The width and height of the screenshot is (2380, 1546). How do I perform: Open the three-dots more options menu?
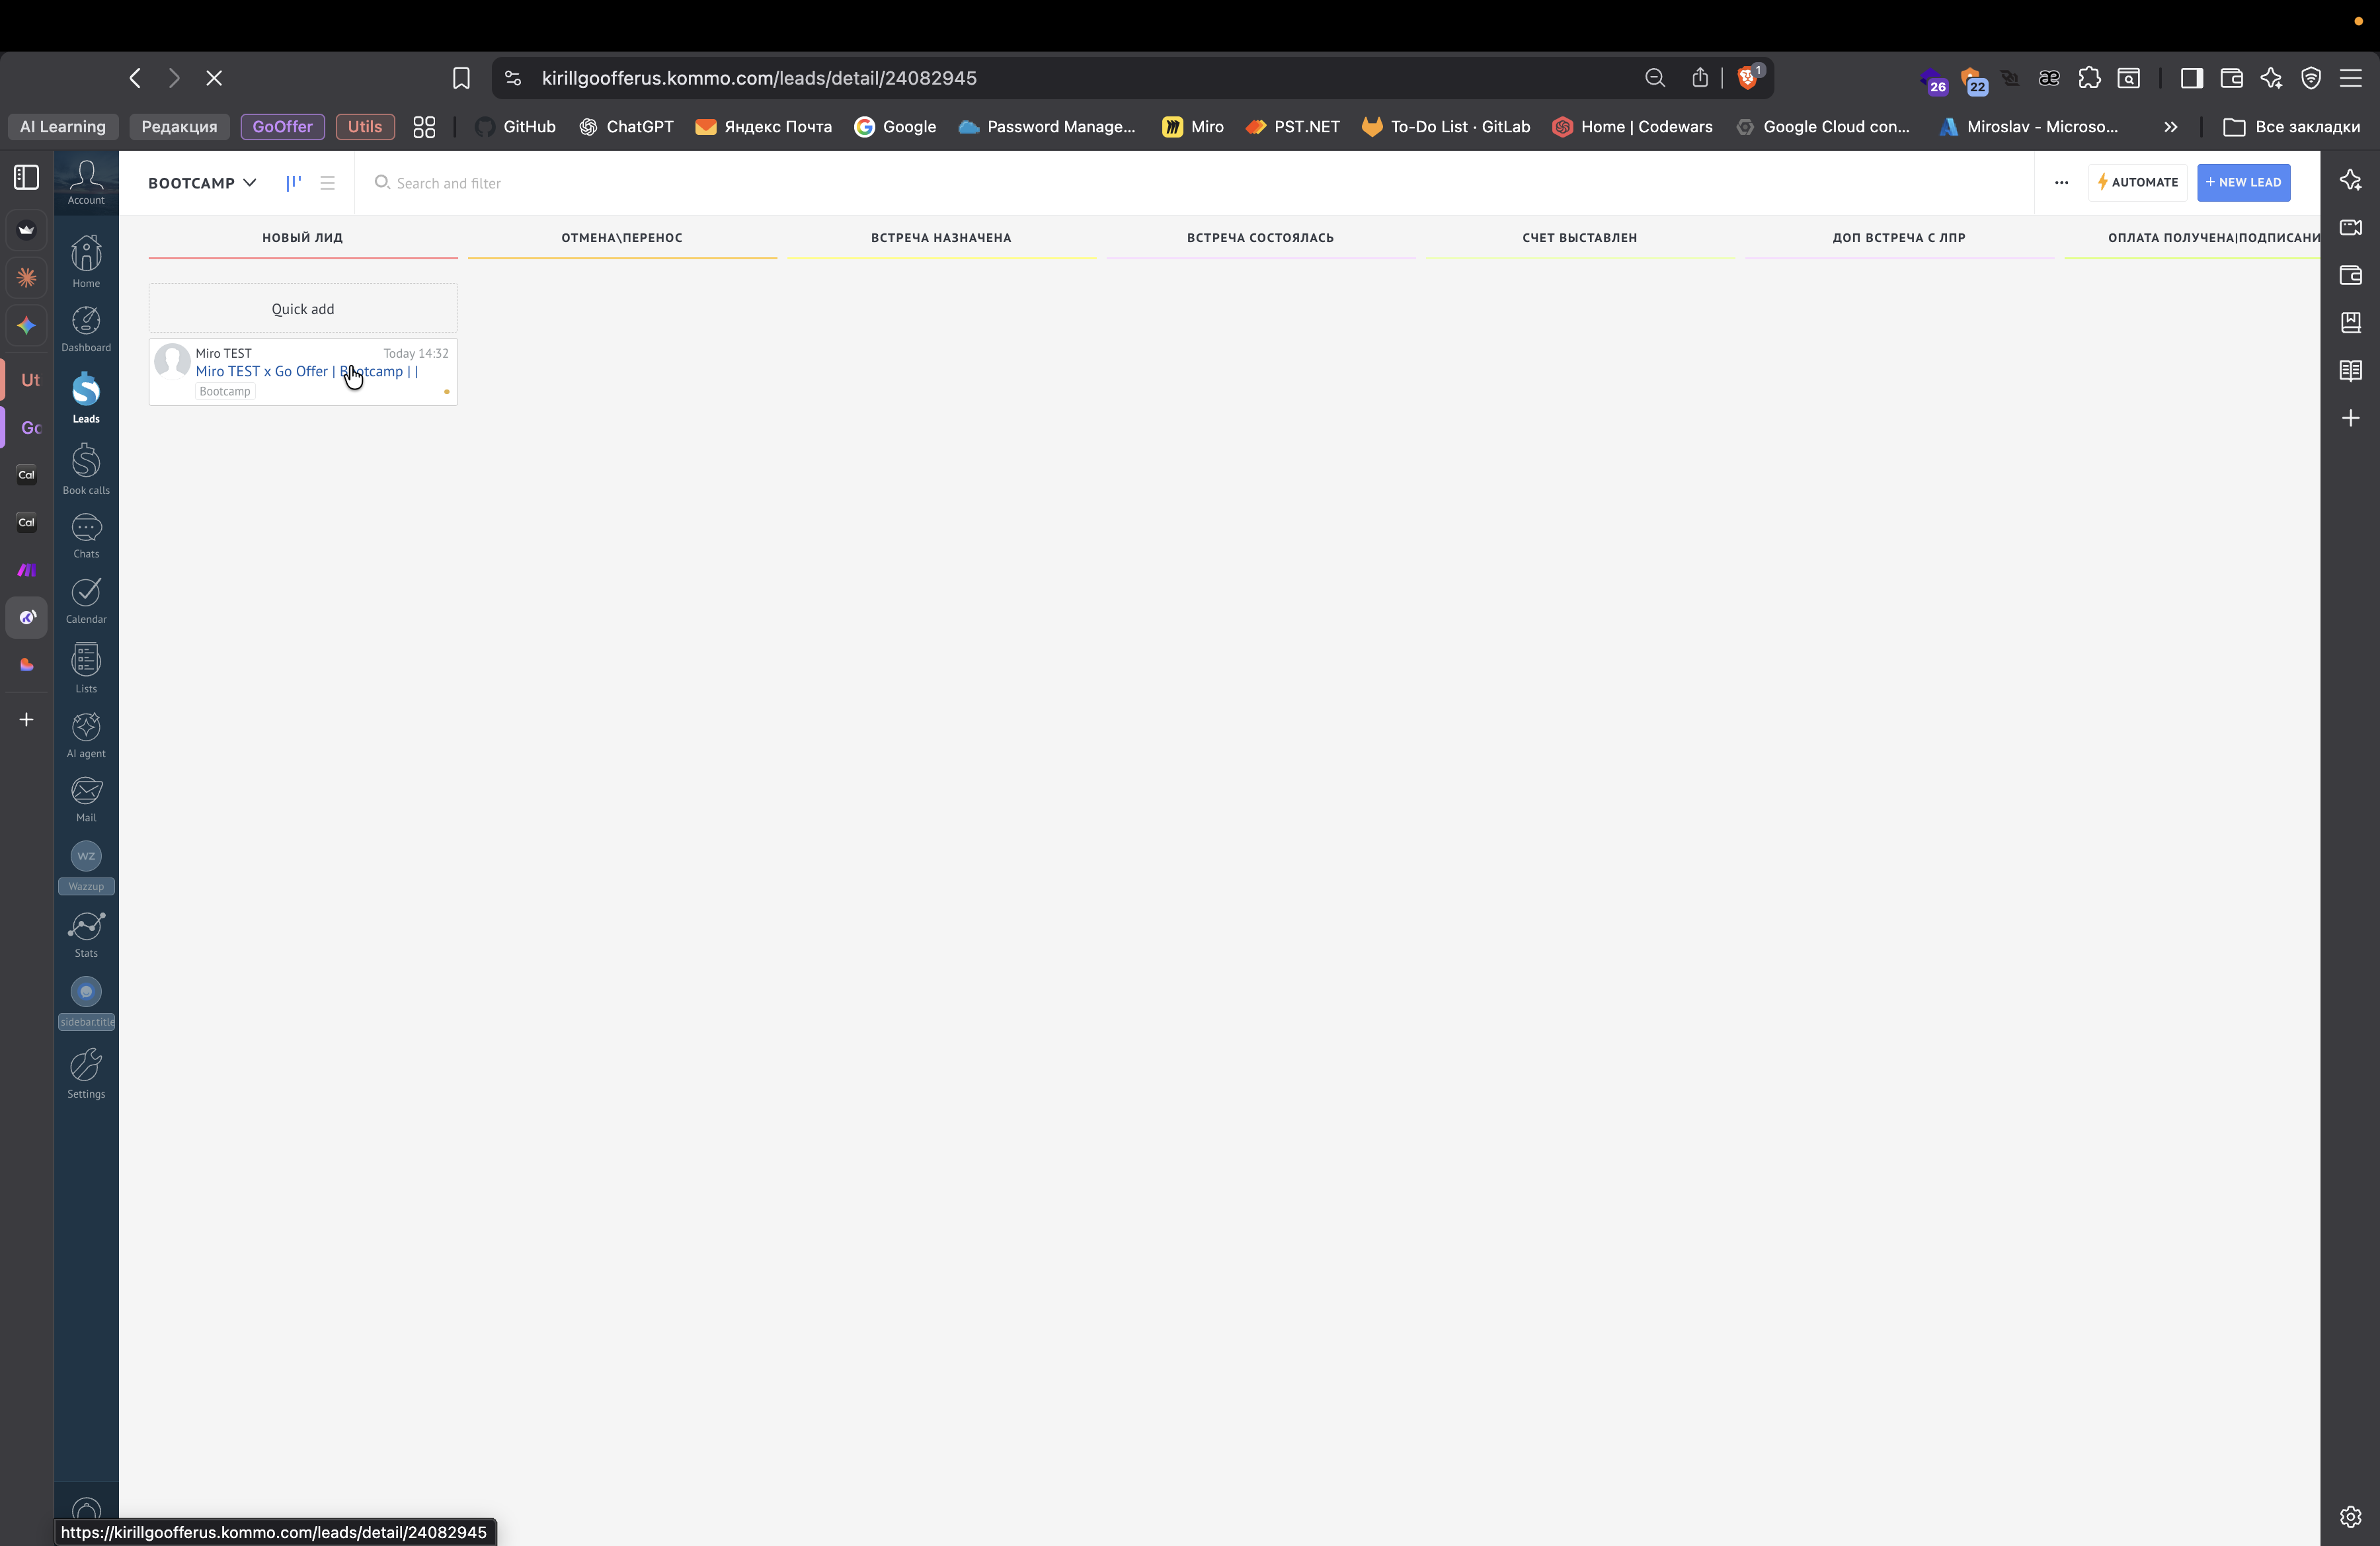point(2061,183)
